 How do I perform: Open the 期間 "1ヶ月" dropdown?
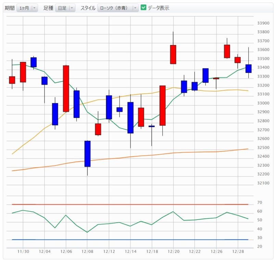pos(27,8)
